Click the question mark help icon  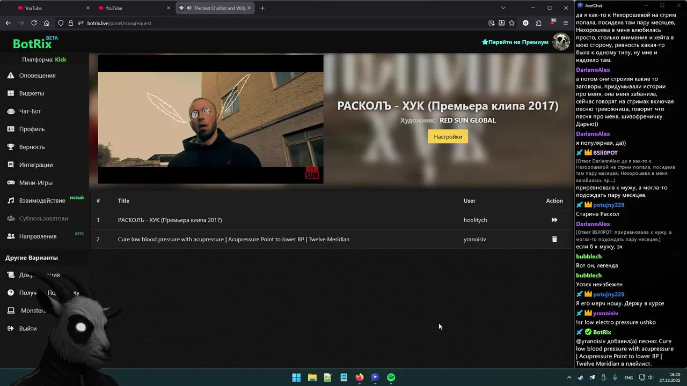coord(10,293)
